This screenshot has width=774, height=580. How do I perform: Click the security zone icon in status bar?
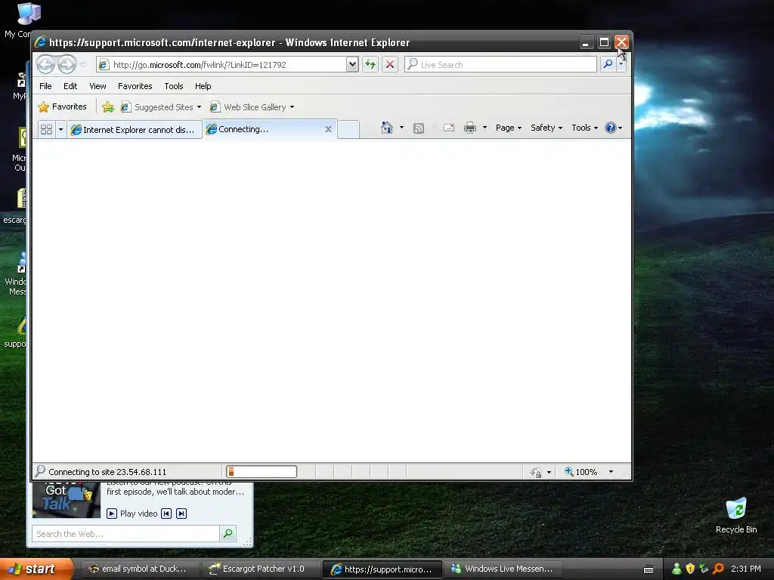(x=536, y=472)
